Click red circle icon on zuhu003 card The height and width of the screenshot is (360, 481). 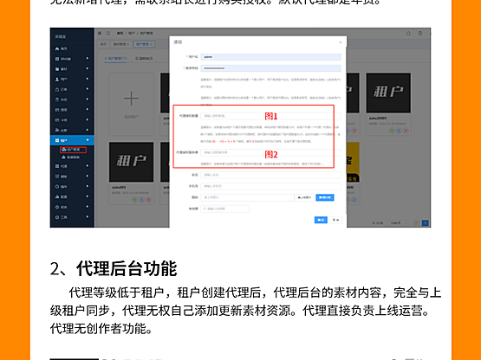click(x=149, y=200)
